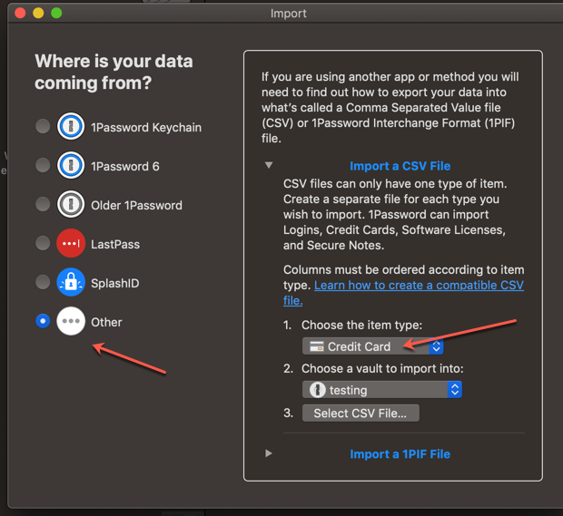Screen dimensions: 563x516
Task: Click the red LastPass icon
Action: [x=71, y=243]
